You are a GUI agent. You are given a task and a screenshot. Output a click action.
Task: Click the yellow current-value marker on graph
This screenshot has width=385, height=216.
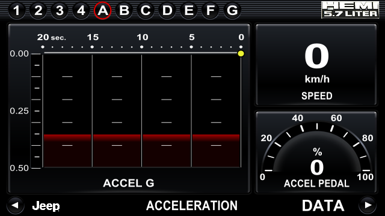coord(241,53)
